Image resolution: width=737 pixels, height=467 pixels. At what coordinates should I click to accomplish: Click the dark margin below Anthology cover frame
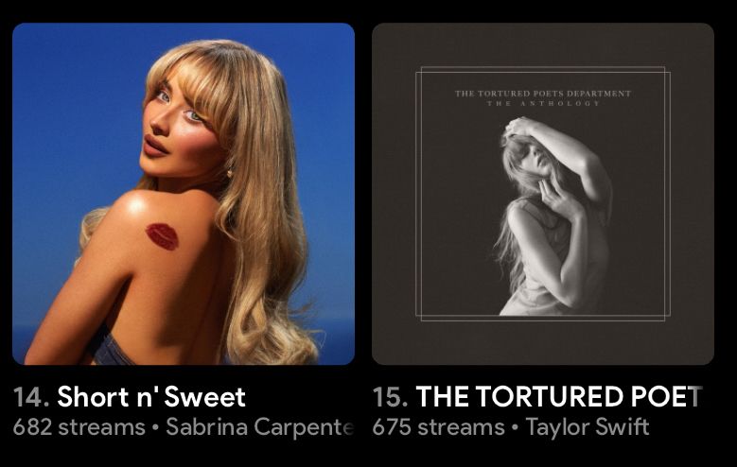tap(543, 343)
